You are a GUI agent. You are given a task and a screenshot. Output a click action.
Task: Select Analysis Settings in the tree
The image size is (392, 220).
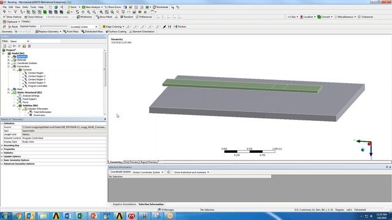31,96
